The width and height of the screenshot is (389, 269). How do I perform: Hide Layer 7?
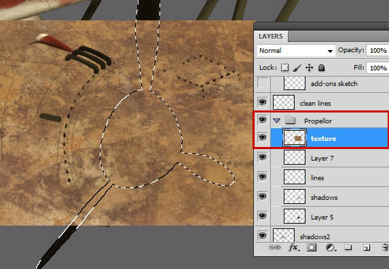(262, 157)
